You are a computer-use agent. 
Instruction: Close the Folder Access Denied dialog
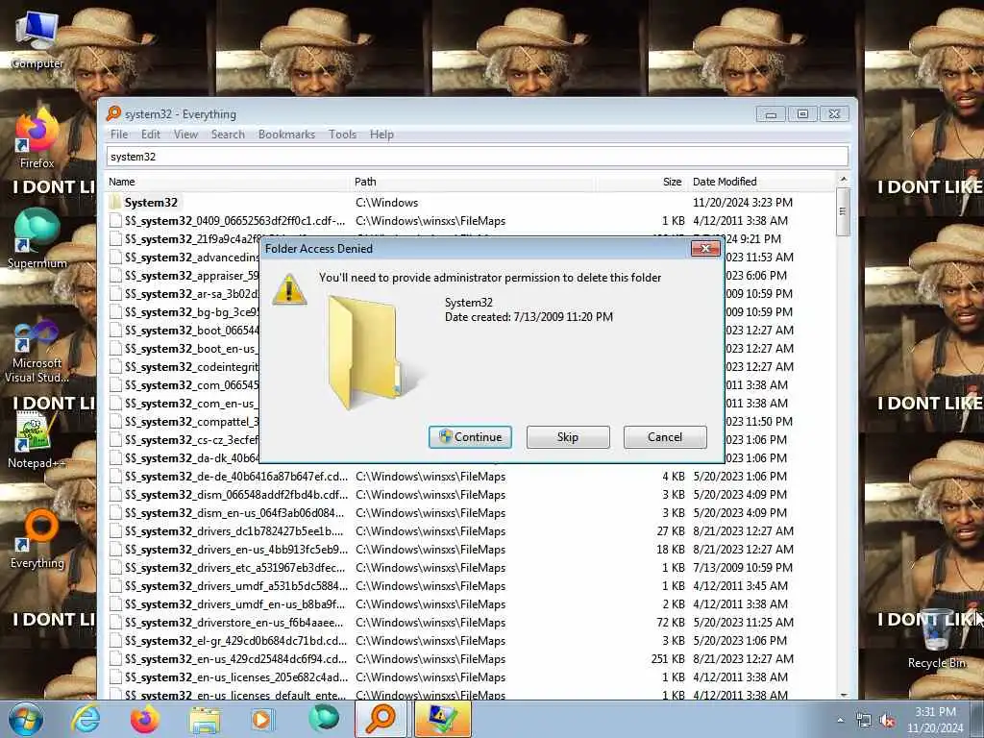pyautogui.click(x=705, y=249)
